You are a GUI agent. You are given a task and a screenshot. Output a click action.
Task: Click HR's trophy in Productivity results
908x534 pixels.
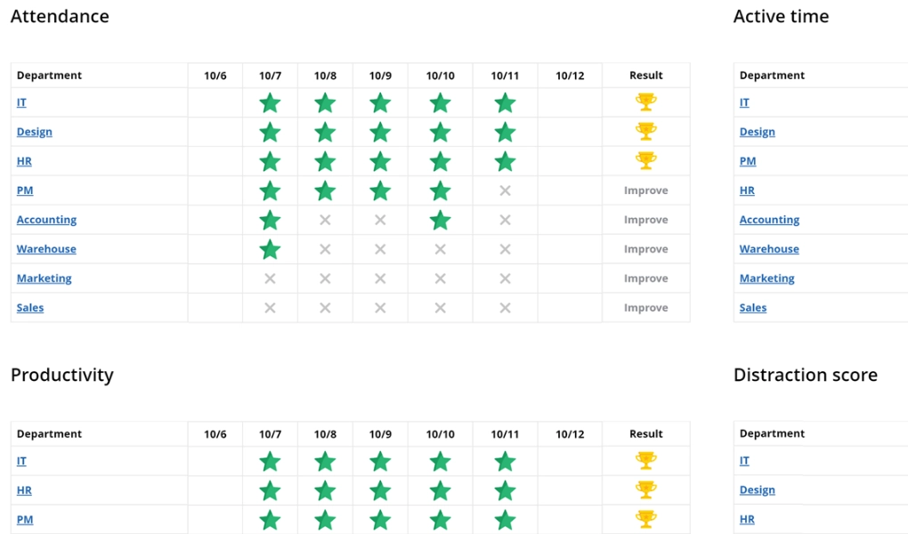[x=645, y=490]
